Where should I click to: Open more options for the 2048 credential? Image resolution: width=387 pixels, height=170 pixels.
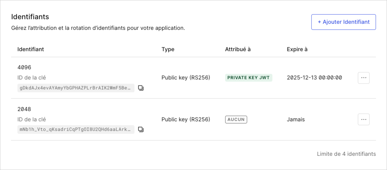[x=364, y=119]
